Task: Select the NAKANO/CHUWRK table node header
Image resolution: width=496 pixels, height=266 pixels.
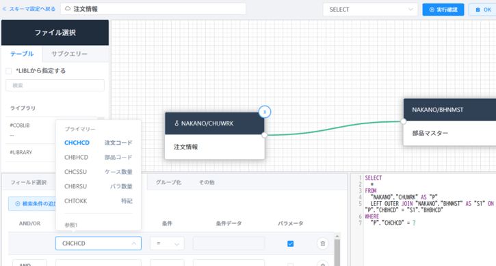Action: click(214, 123)
